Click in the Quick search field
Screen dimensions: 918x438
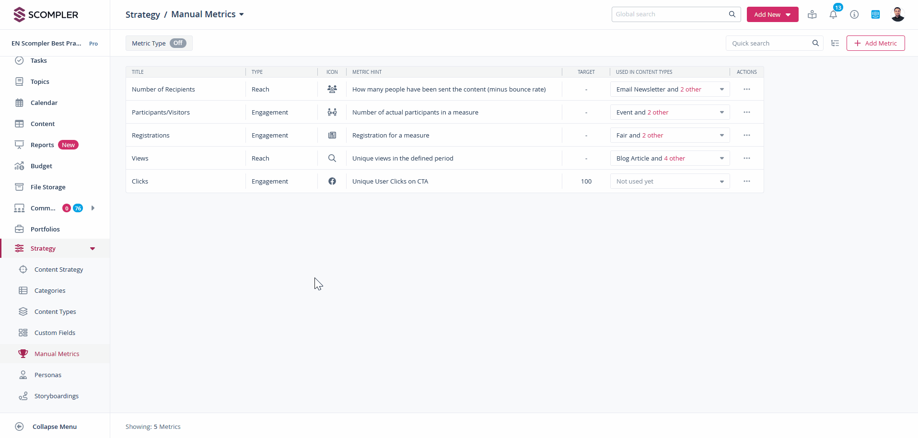(x=769, y=43)
